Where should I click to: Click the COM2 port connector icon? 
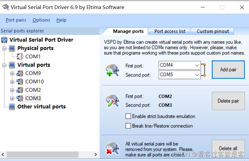[20, 90]
